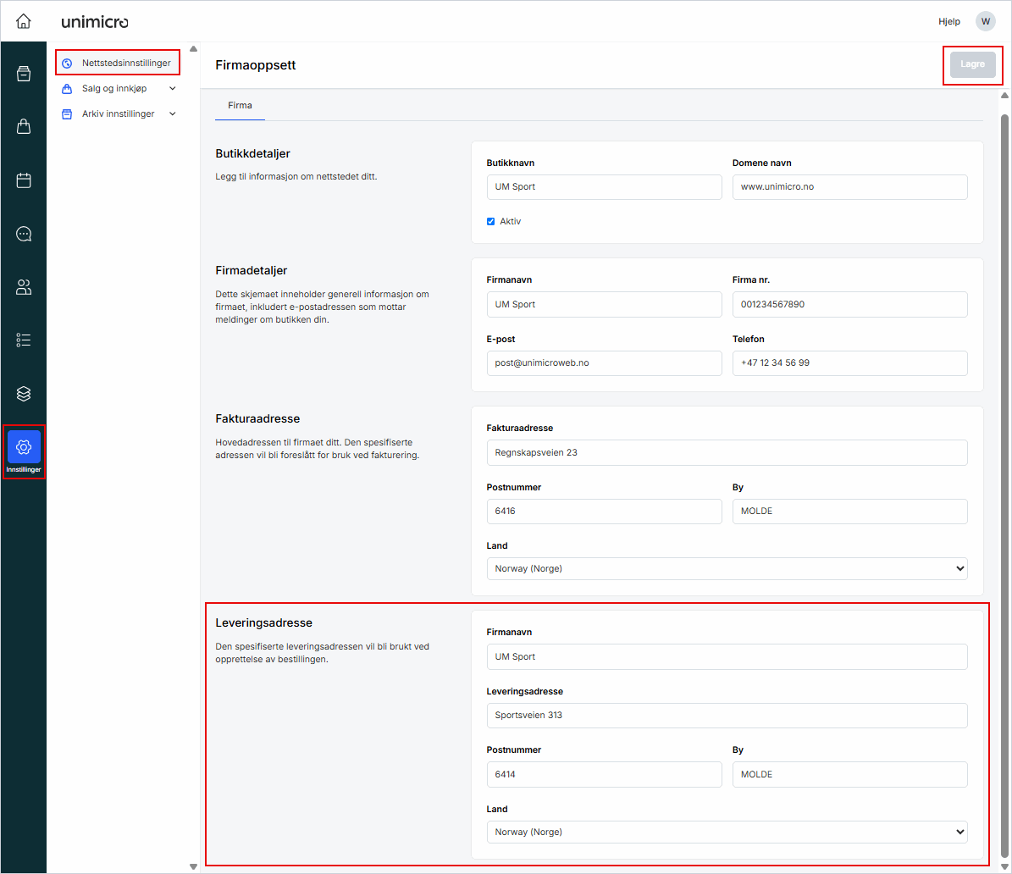Open the shopping bag icon in sidebar
Screen dimensions: 1012x874
(24, 127)
